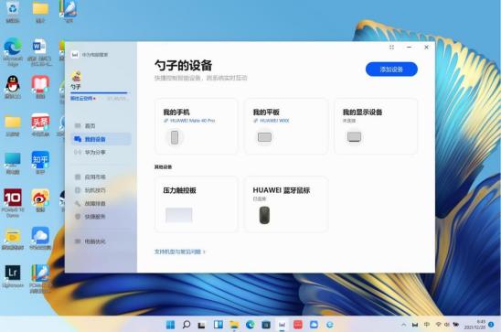Open Edge on the taskbar
The height and width of the screenshot is (332, 501).
point(250,325)
